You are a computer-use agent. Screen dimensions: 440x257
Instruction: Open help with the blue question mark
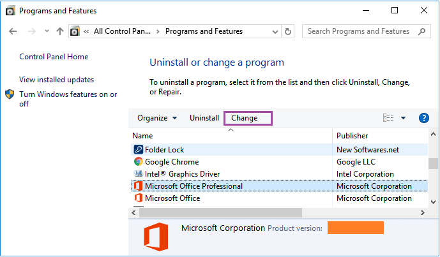click(424, 118)
